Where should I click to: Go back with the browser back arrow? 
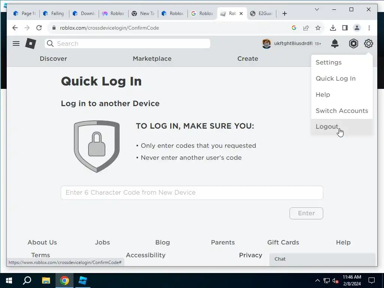tap(15, 28)
